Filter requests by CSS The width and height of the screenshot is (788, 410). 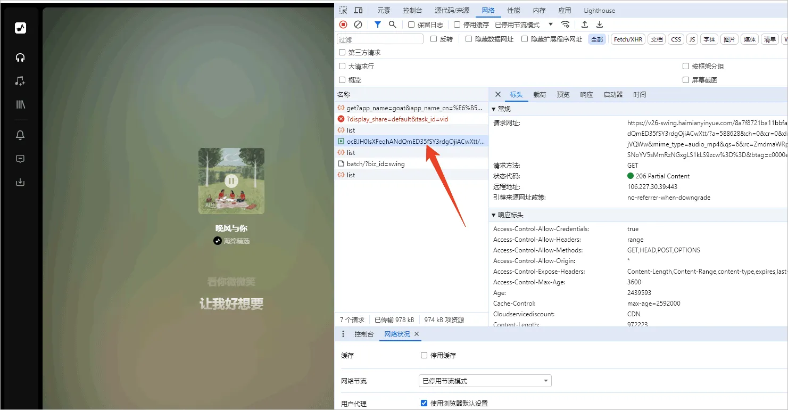click(x=676, y=39)
